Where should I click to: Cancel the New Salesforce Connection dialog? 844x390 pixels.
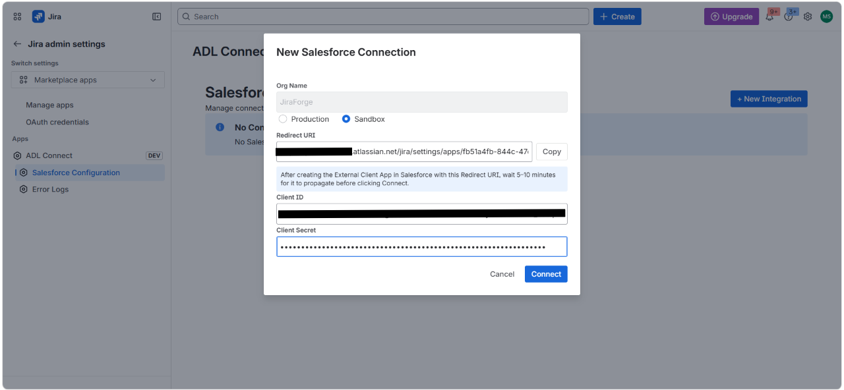502,274
